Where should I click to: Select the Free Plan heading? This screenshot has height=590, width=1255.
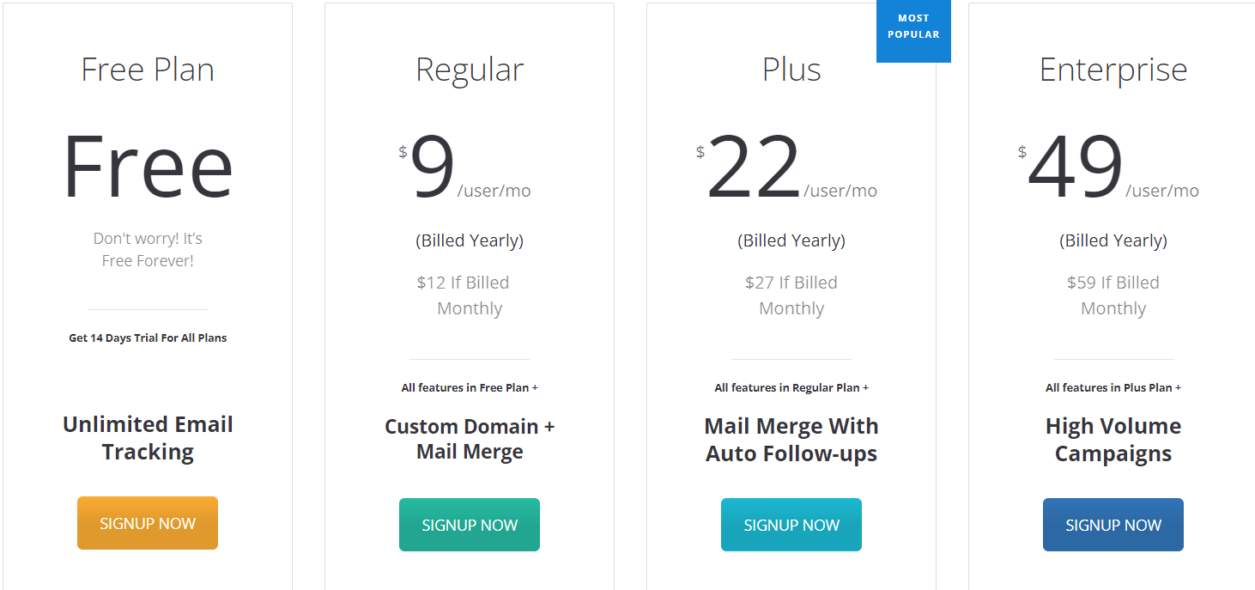[x=148, y=70]
